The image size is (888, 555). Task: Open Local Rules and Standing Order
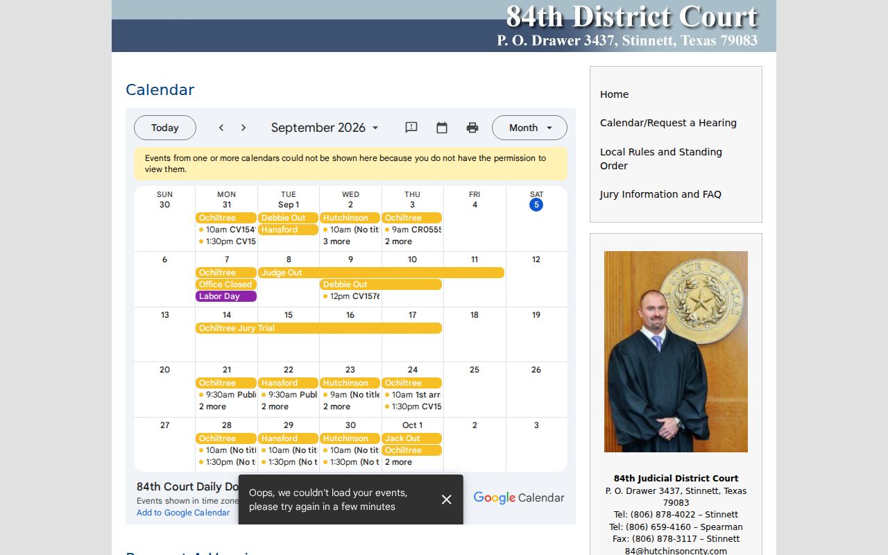point(661,159)
